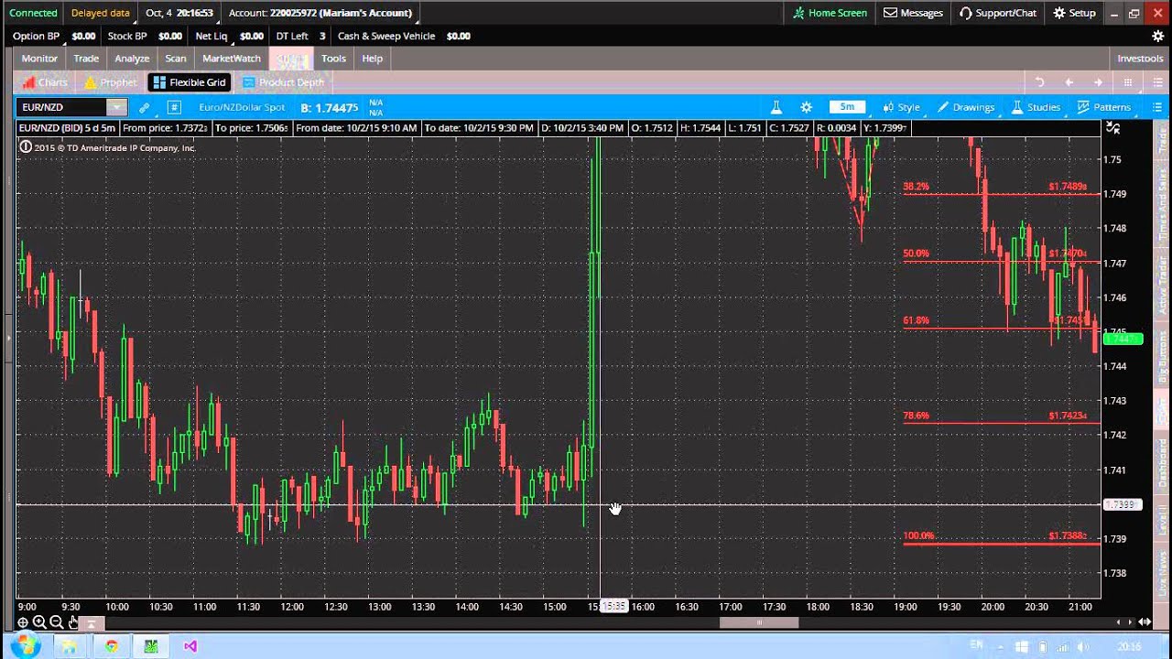Click the Cash & Sweep Vehicle label
Screen dimensions: 1172x659
[385, 36]
